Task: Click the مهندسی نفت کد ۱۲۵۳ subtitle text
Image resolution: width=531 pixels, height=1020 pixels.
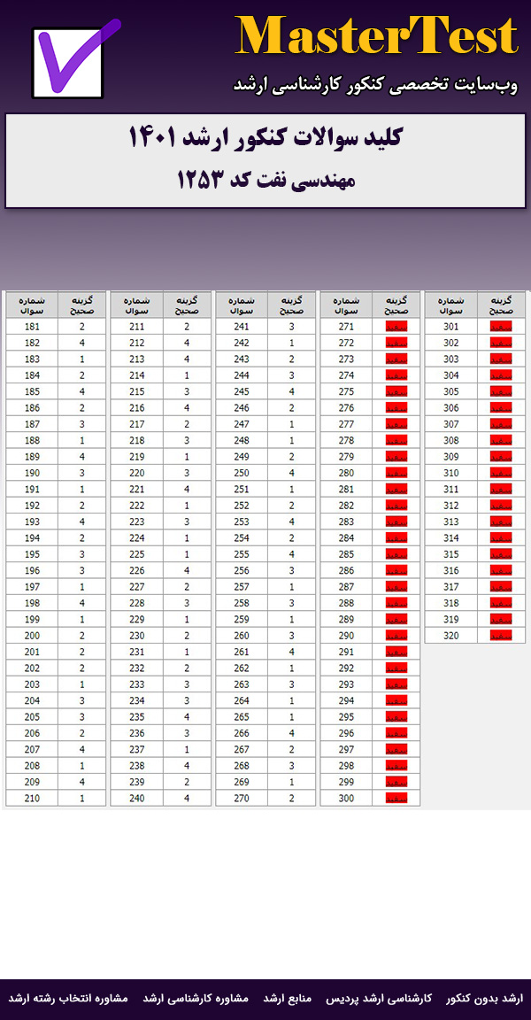Action: (265, 180)
